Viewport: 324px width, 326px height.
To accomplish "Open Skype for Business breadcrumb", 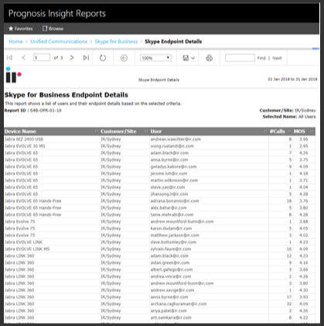I will tap(116, 42).
